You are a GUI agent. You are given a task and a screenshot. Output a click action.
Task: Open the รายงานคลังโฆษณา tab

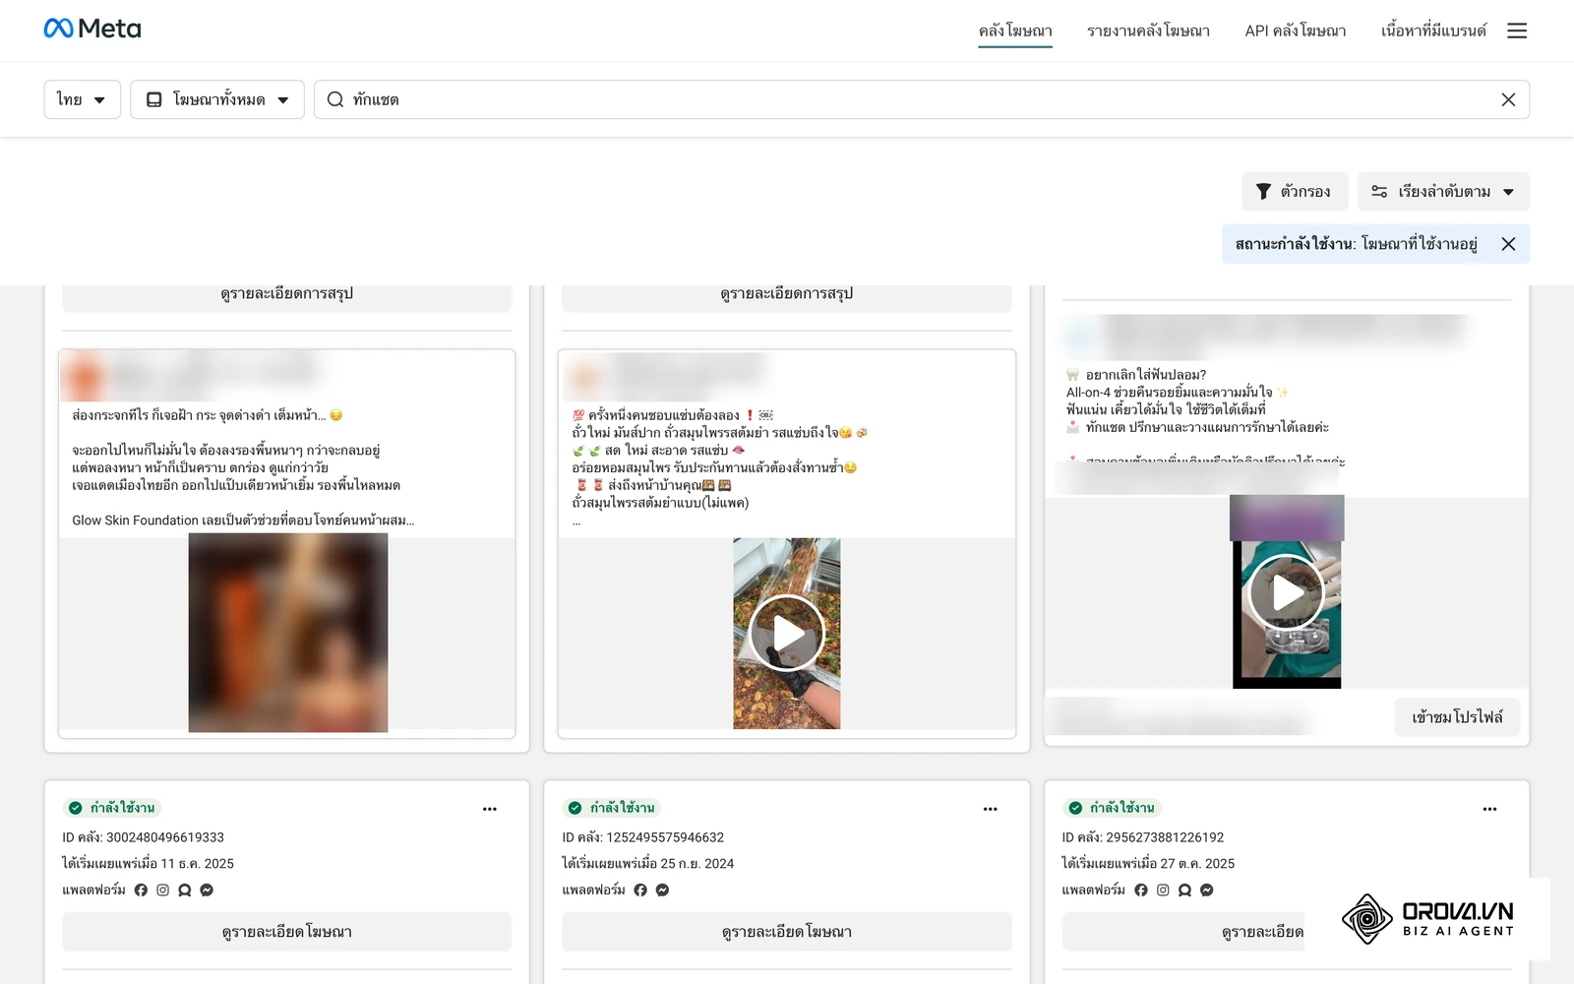coord(1148,31)
